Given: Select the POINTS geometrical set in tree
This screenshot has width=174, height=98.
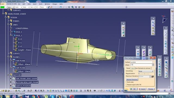Looking at the screenshot, I should tap(16, 21).
